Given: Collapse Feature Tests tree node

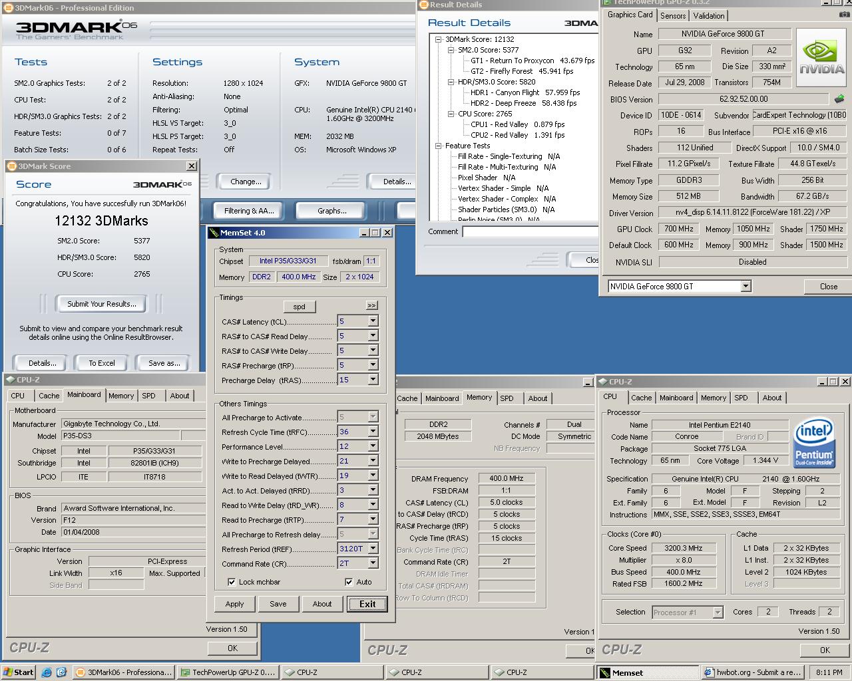Looking at the screenshot, I should coord(439,146).
